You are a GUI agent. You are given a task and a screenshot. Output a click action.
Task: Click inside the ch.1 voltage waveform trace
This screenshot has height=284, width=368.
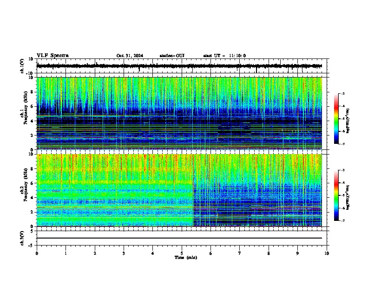pos(179,66)
